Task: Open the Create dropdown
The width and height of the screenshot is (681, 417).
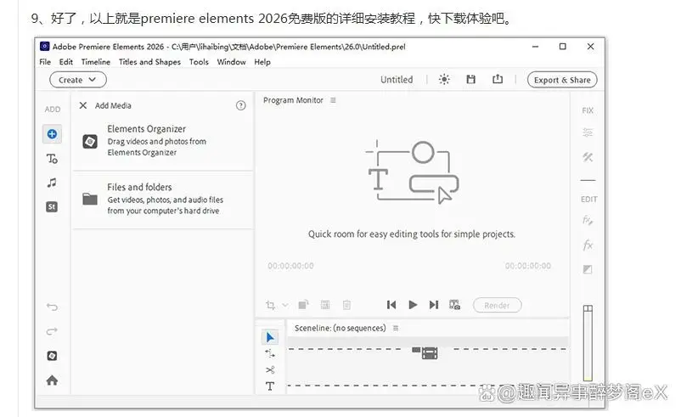Action: (x=78, y=80)
